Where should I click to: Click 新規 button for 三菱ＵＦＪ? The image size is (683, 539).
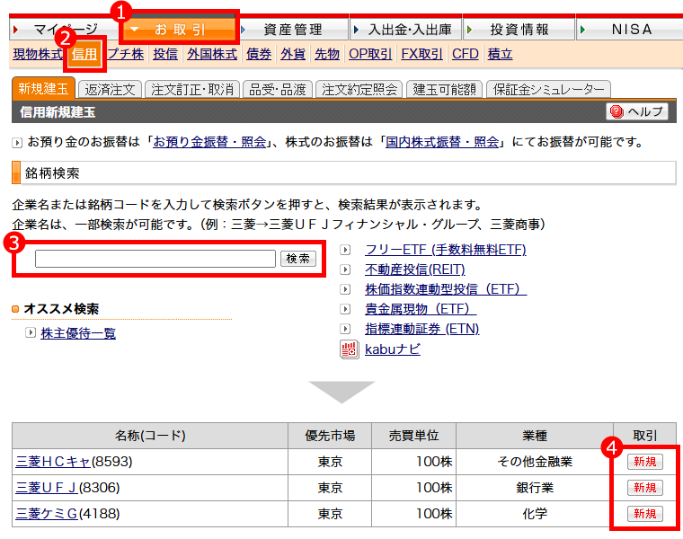644,488
